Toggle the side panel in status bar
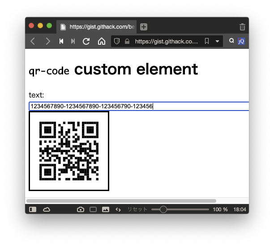 33,209
